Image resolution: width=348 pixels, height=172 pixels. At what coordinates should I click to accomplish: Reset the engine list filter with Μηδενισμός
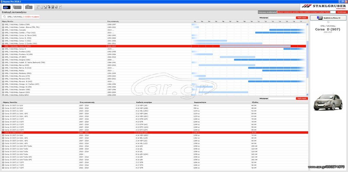[302, 98]
